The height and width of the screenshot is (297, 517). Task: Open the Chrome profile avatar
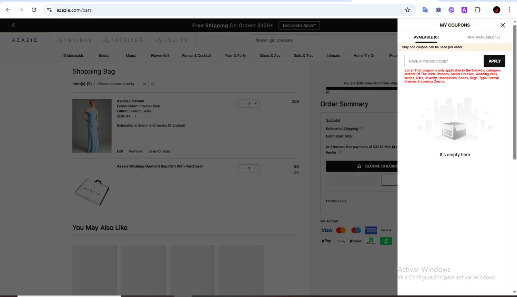497,10
